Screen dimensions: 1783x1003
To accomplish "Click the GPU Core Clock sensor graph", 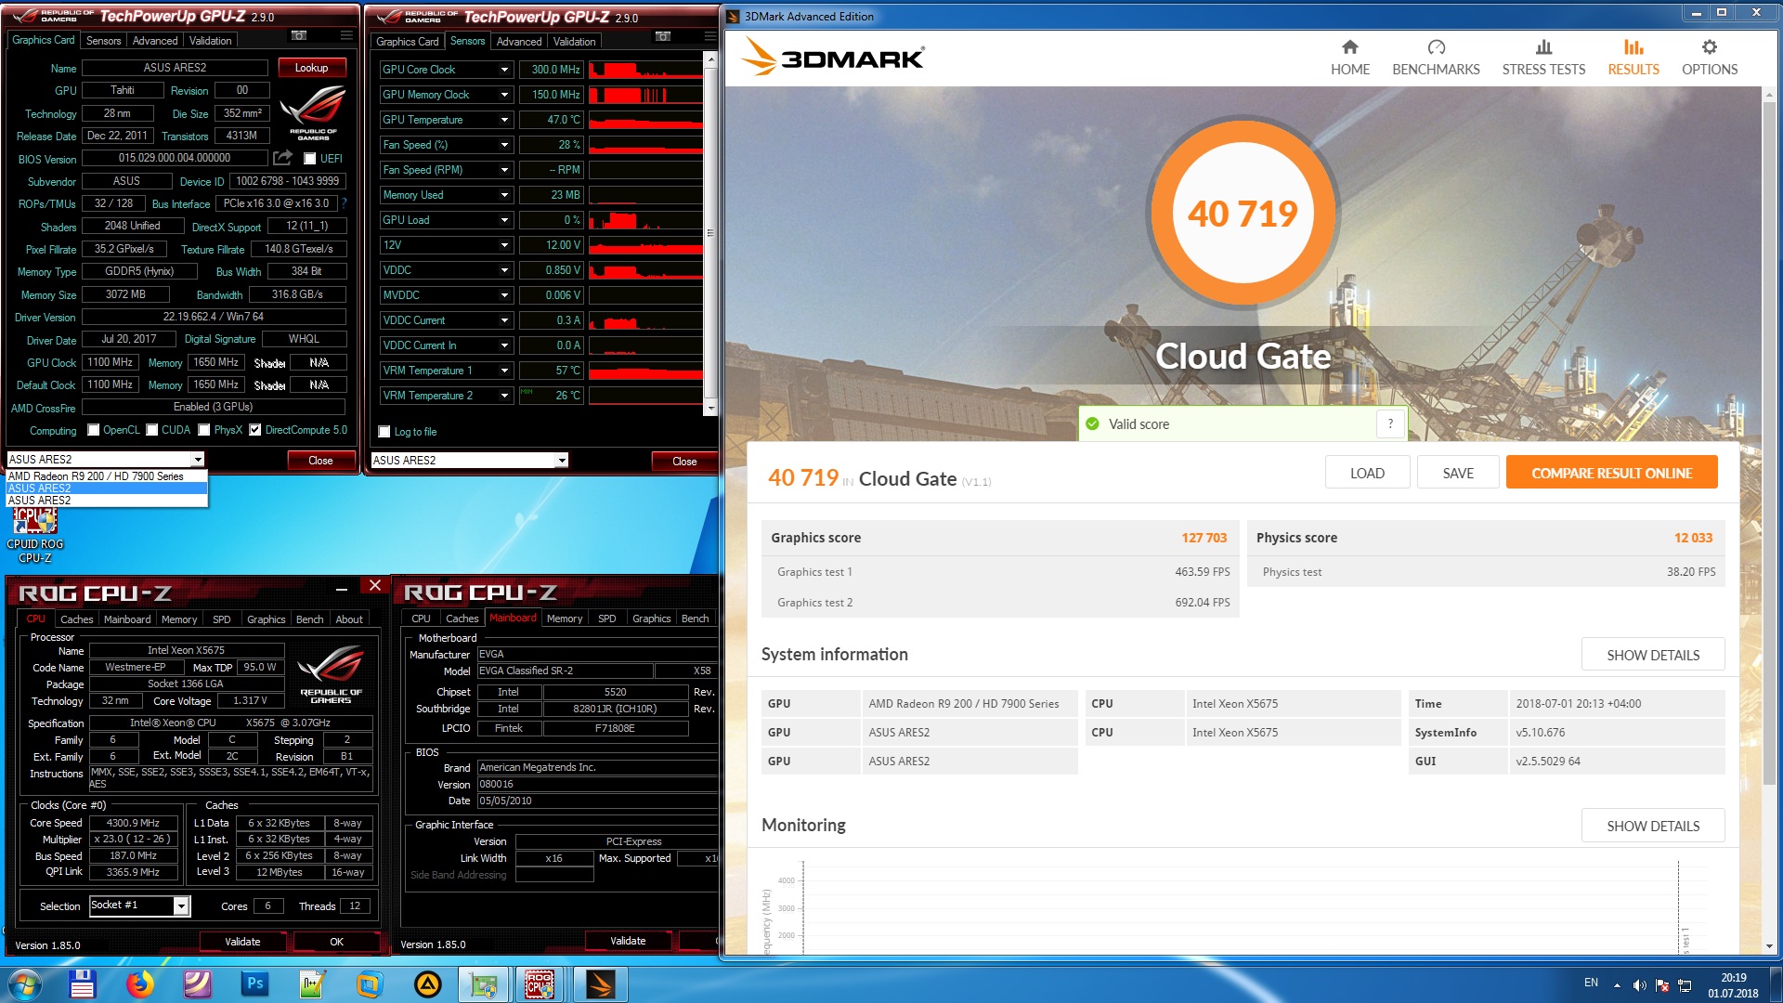I will [x=645, y=70].
